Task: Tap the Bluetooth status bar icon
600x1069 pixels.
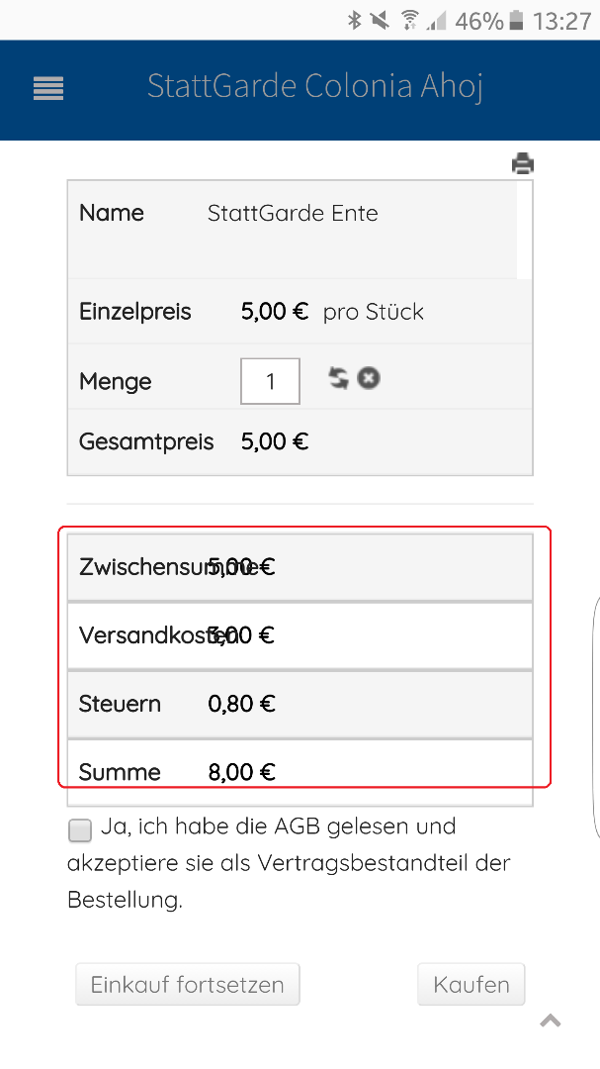Action: [x=355, y=21]
